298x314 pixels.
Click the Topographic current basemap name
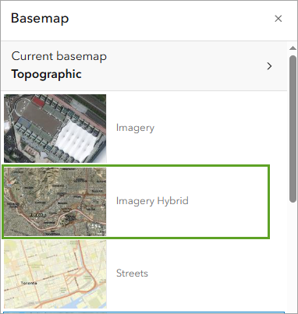coord(47,75)
